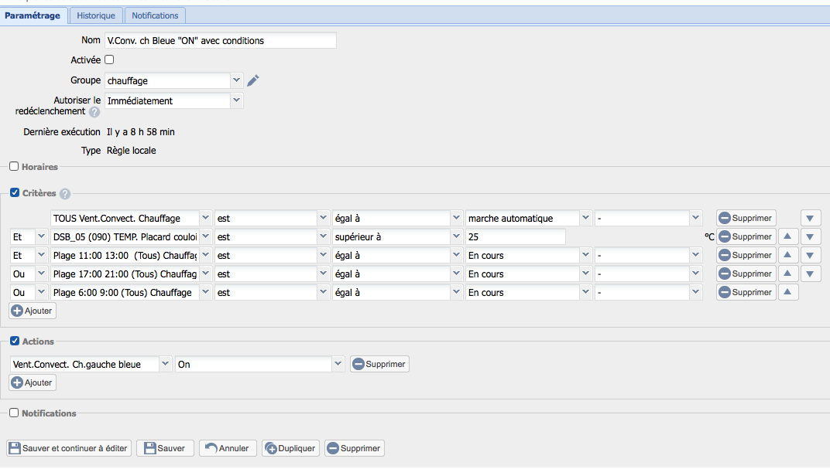This screenshot has width=830, height=469.
Task: Click the Dupliquer button
Action: [x=290, y=448]
